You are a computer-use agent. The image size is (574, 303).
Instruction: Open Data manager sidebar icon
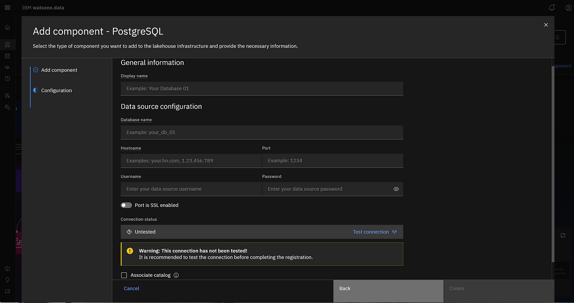click(x=7, y=56)
